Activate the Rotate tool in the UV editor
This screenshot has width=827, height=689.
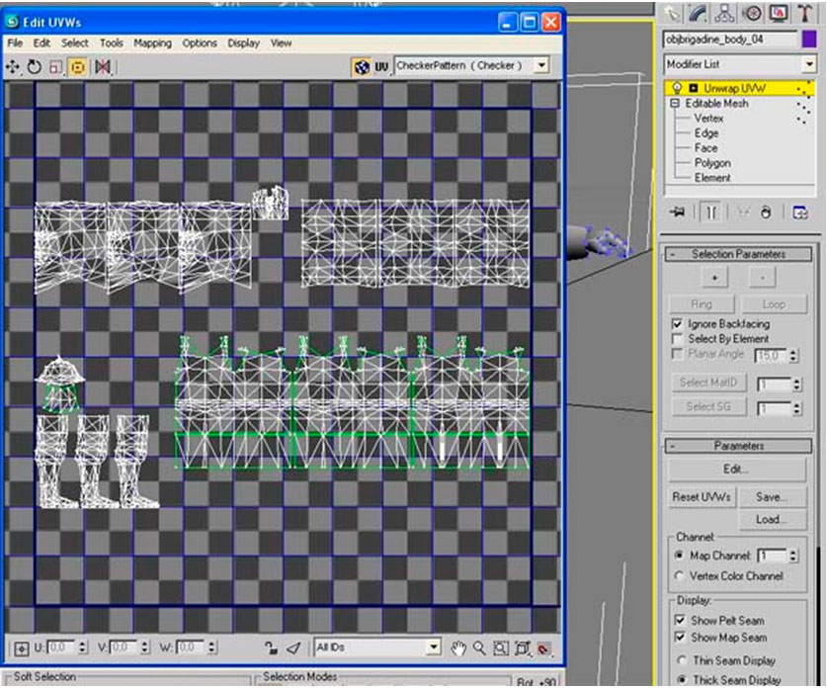point(35,66)
